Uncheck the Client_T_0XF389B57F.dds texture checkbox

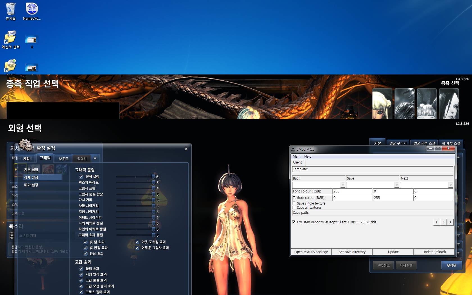[294, 222]
